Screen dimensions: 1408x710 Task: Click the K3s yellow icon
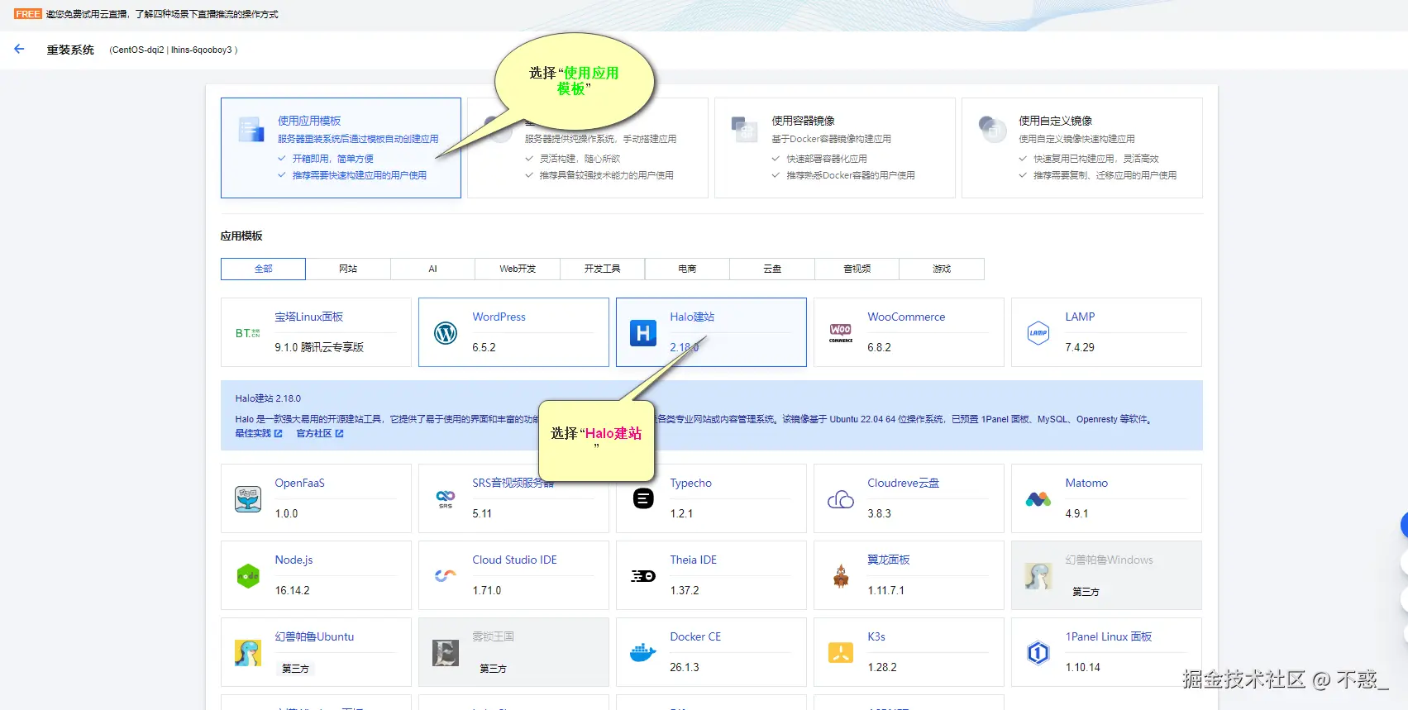tap(841, 653)
